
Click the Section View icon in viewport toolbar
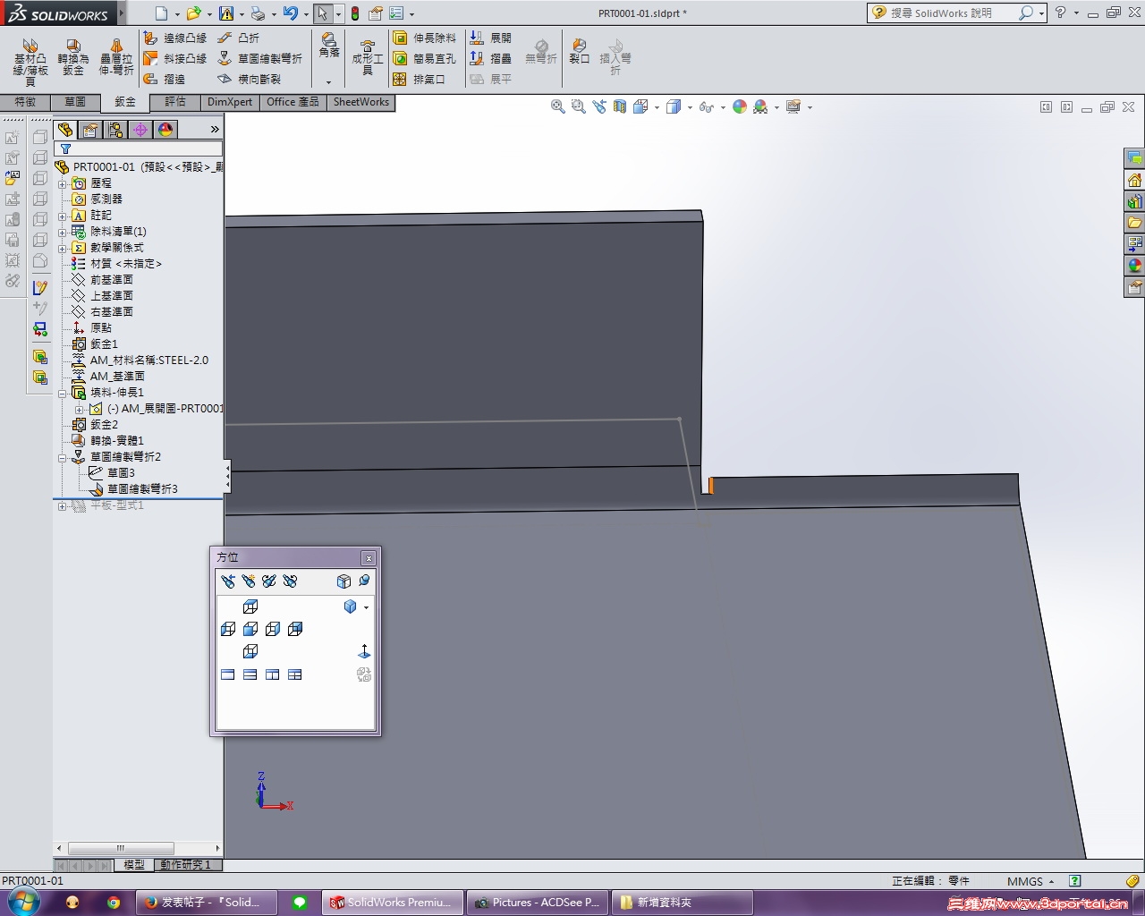(620, 106)
